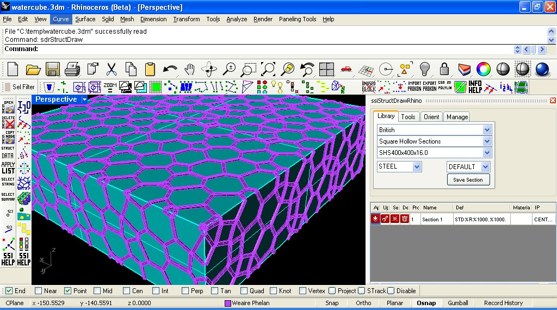
Task: Open the lock objects padlock icon
Action: [444, 69]
